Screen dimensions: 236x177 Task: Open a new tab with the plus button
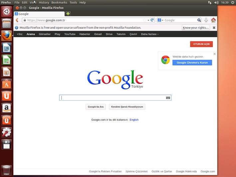pos(68,14)
